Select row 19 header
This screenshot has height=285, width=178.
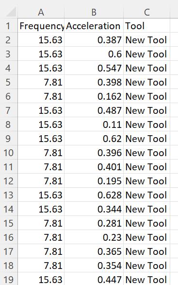[9, 279]
